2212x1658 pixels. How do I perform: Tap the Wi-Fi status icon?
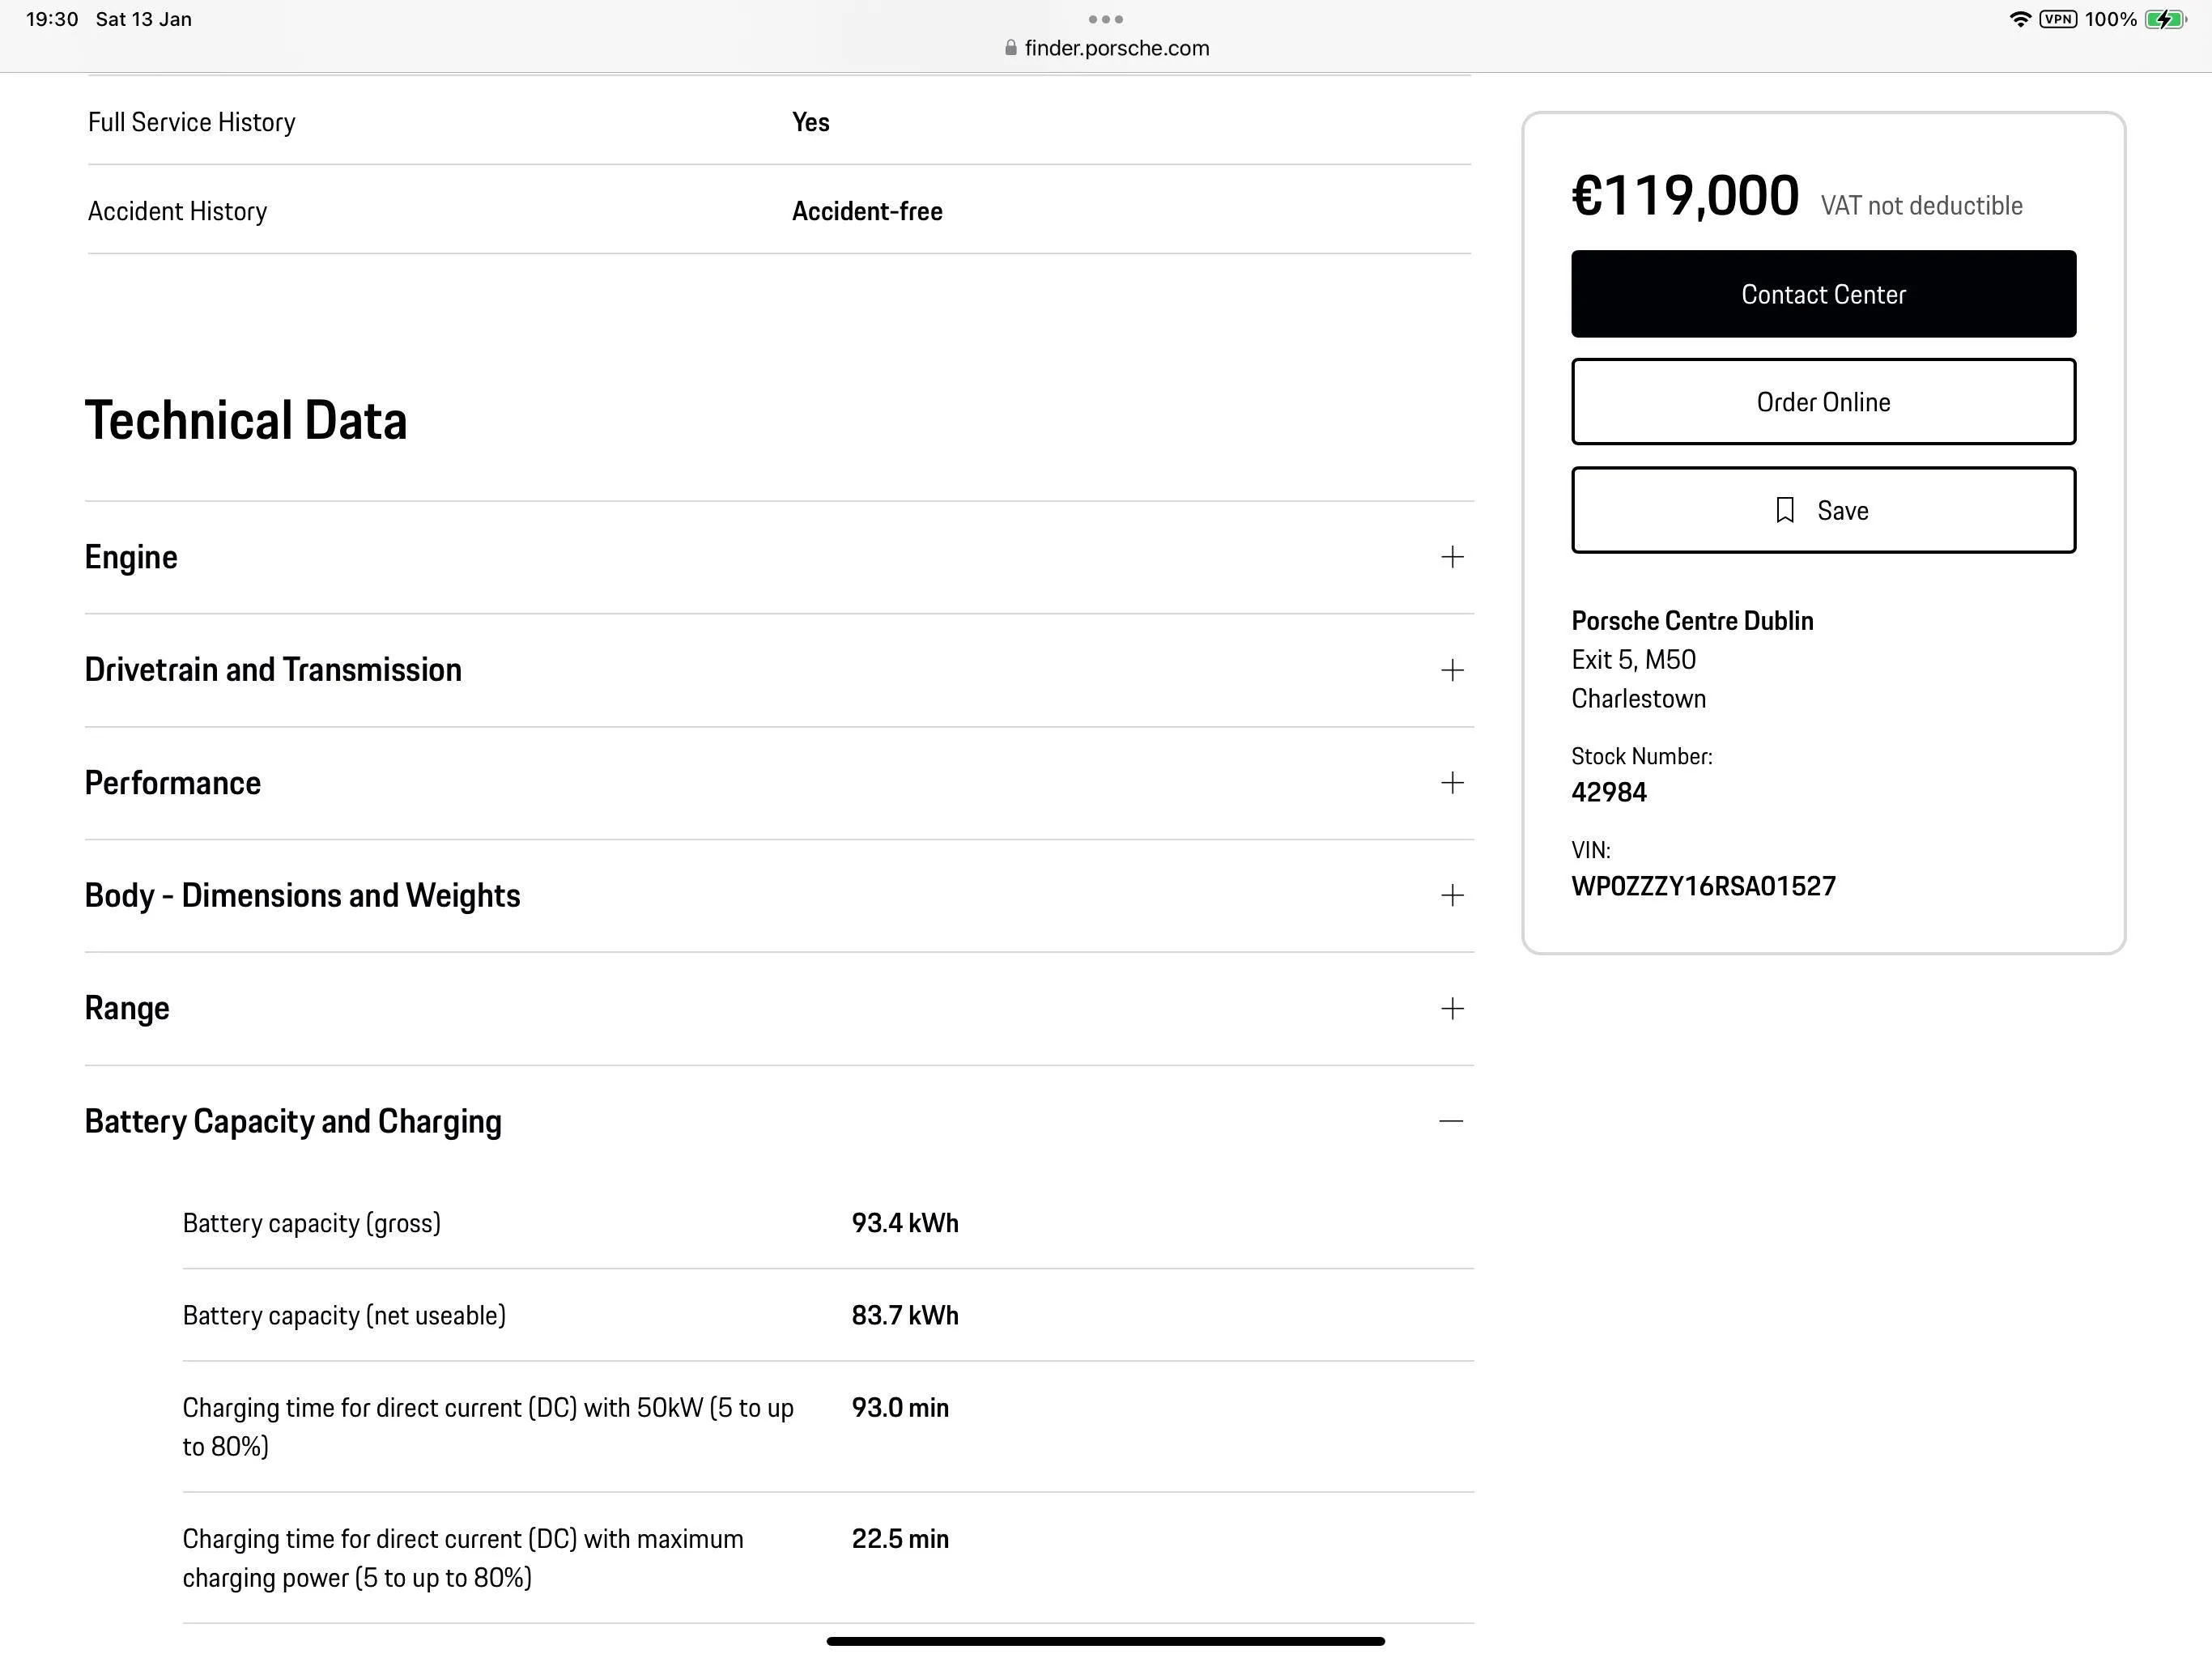click(2020, 19)
